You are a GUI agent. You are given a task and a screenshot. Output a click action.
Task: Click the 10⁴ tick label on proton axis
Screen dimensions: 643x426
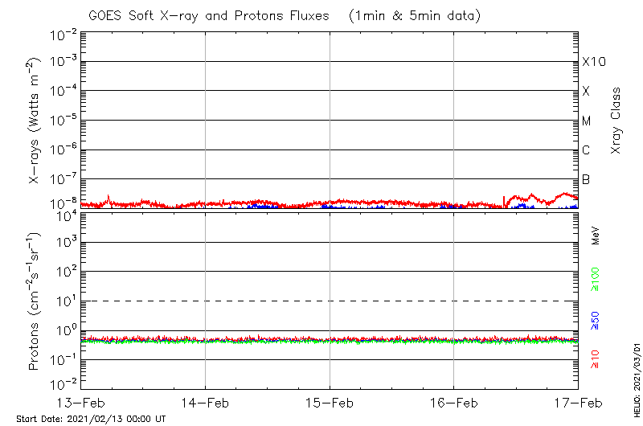point(64,214)
